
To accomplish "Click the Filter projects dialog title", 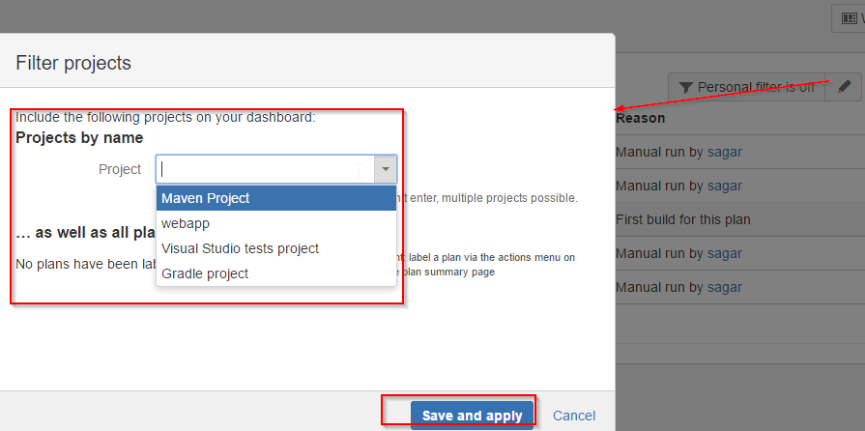I will point(73,63).
